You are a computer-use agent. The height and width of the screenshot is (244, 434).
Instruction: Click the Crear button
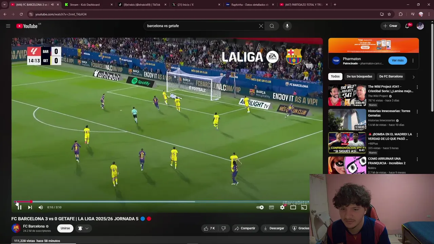click(x=390, y=26)
